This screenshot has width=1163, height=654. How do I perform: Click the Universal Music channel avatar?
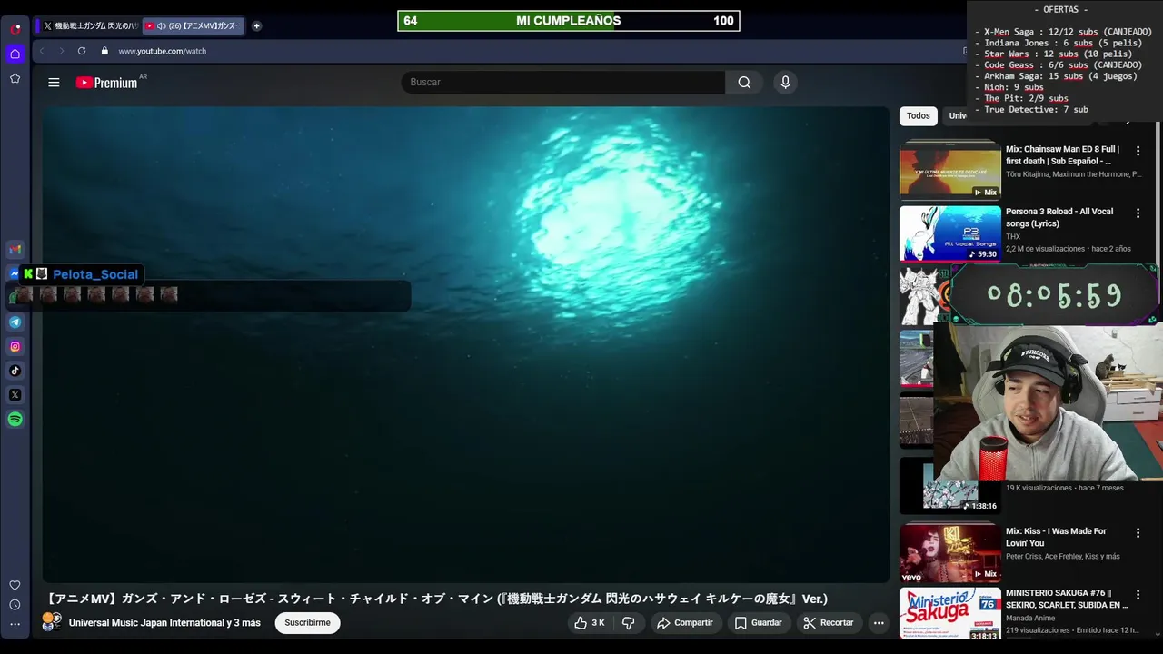click(x=52, y=622)
